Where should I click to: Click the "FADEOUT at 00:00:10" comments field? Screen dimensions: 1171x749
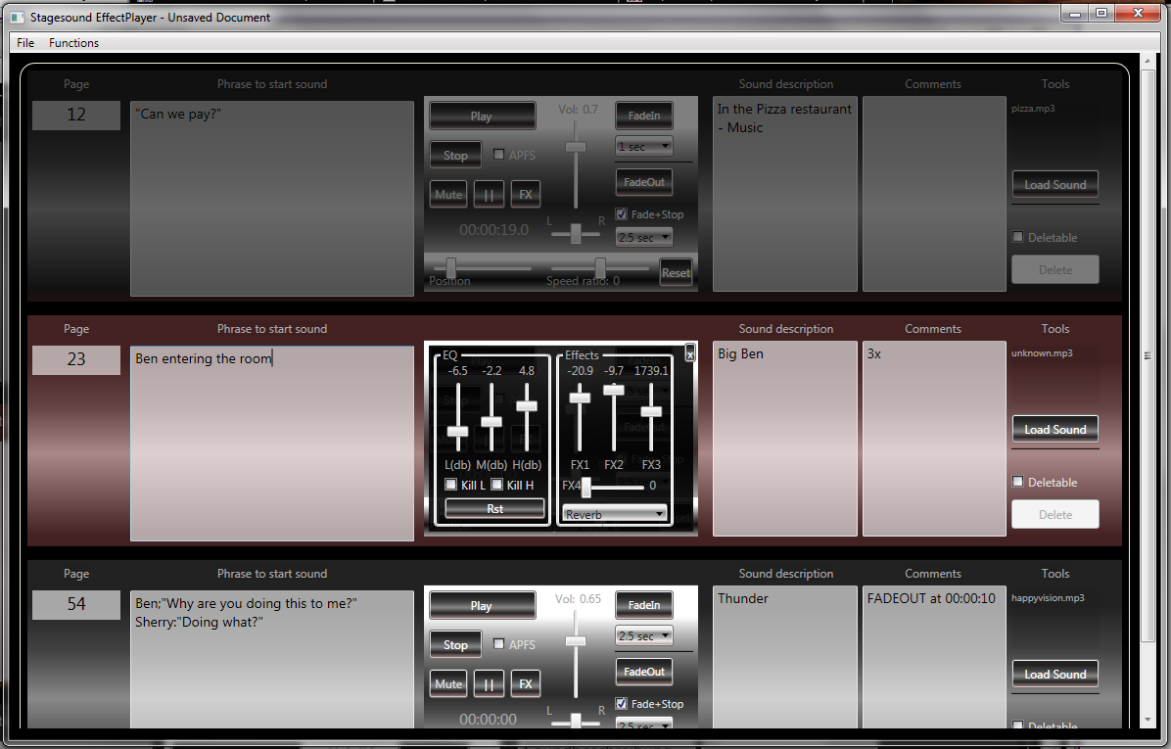pos(934,657)
